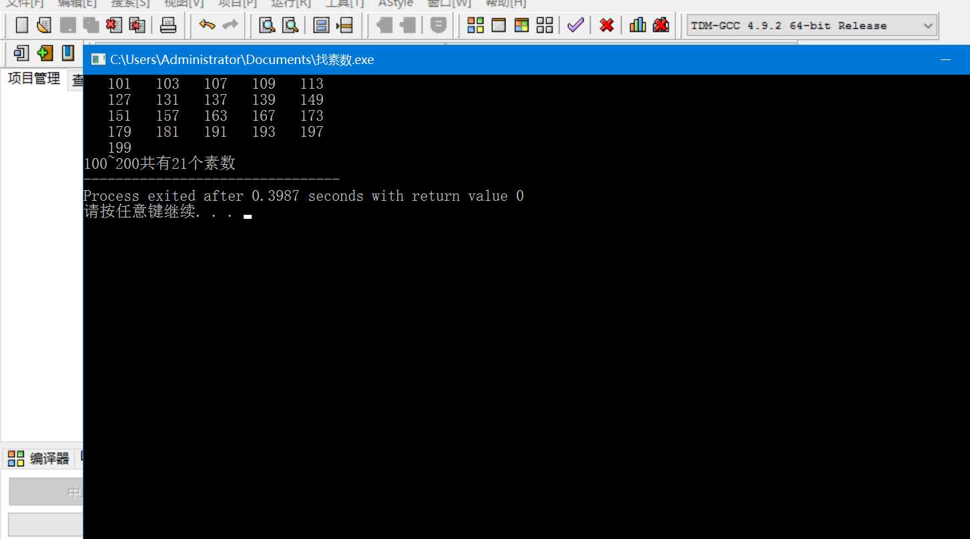Click the prime number 113 in console
This screenshot has height=539, width=970.
tap(312, 84)
